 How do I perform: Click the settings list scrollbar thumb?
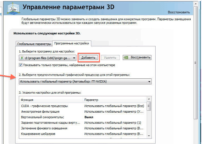[x=149, y=106]
